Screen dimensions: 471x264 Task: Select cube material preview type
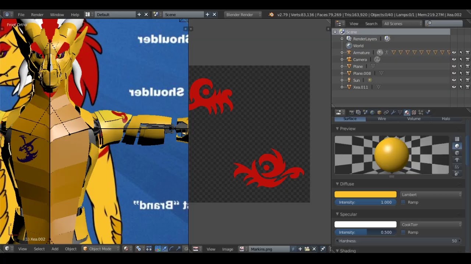click(x=457, y=153)
